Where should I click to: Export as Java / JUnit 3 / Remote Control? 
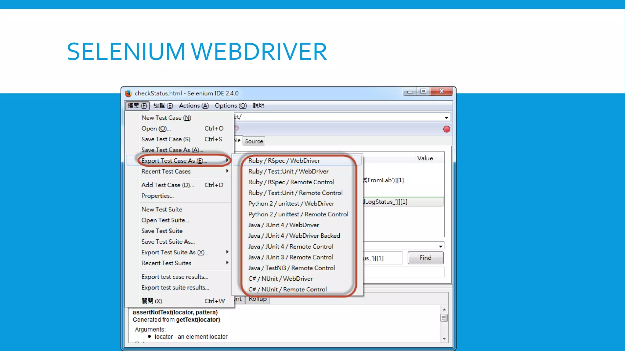[x=298, y=257]
